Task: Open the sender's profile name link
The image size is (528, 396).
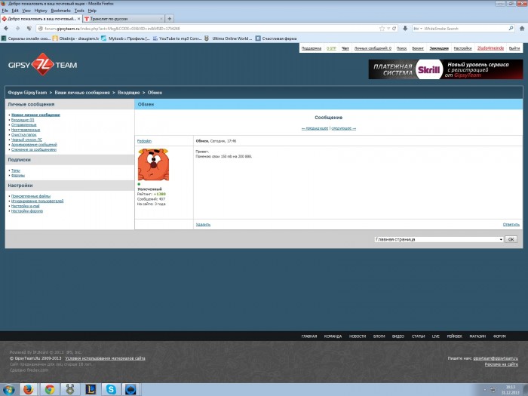Action: pyautogui.click(x=144, y=141)
